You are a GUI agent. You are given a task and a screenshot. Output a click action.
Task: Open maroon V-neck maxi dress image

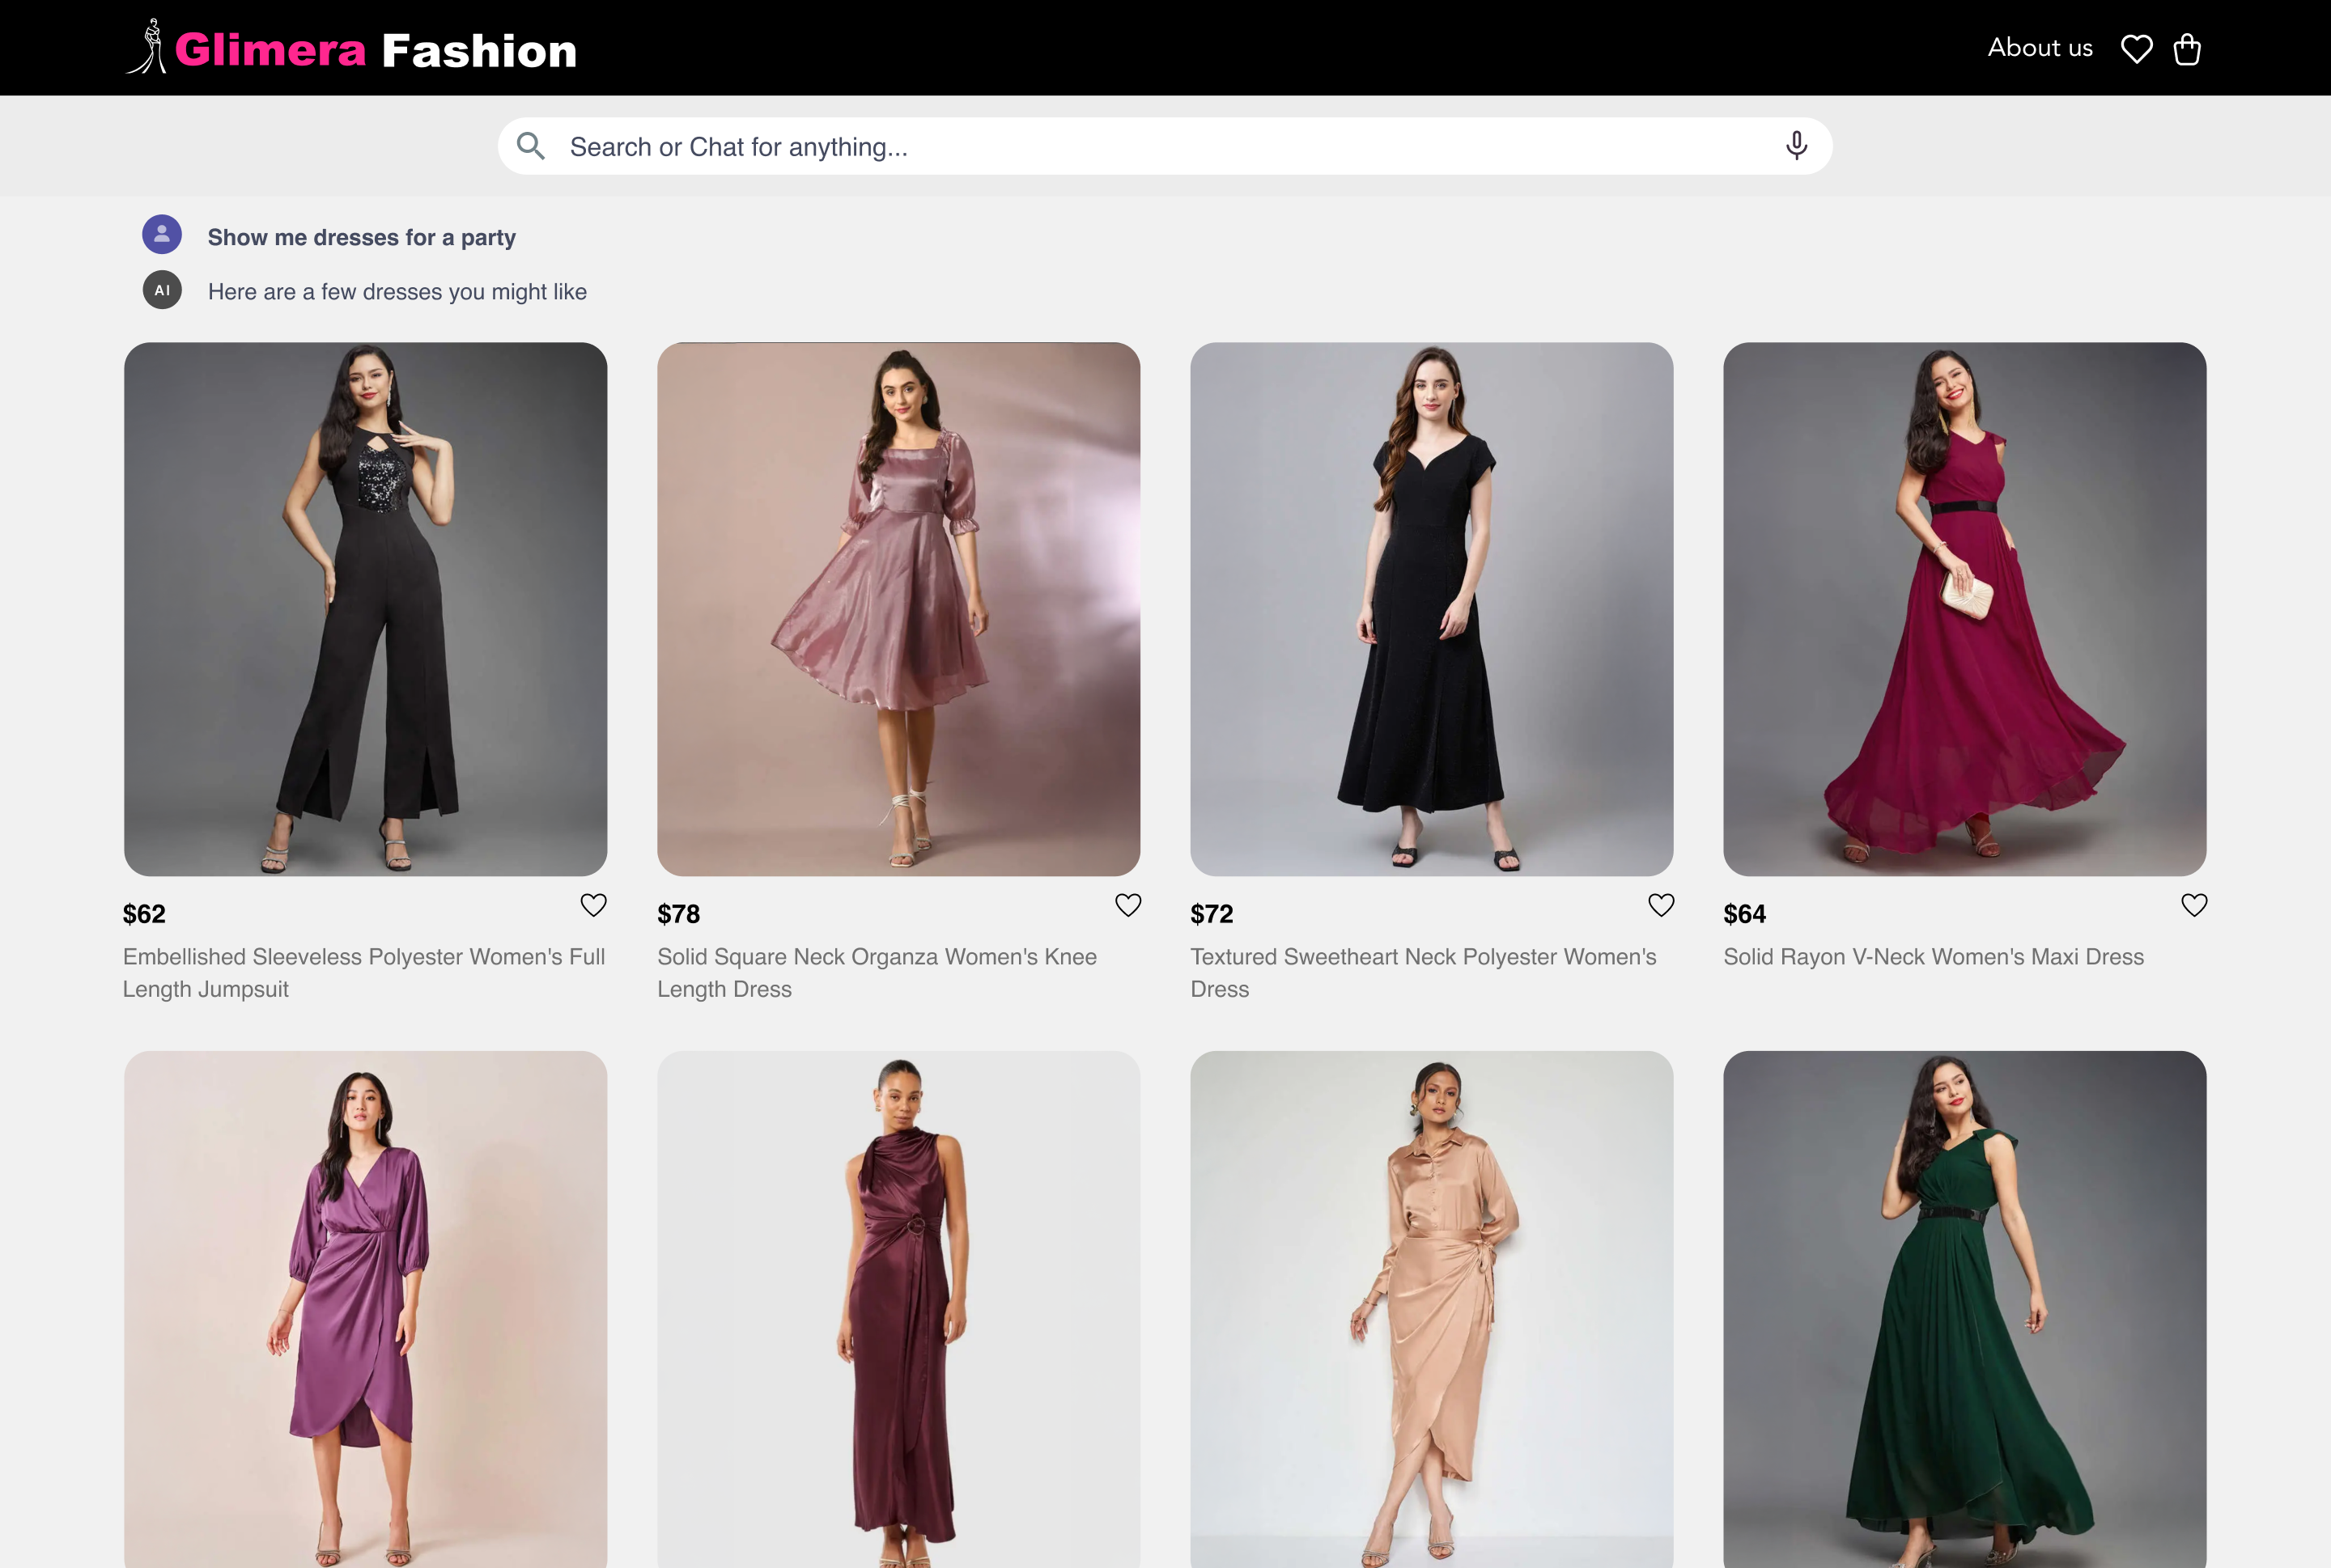pos(1965,609)
